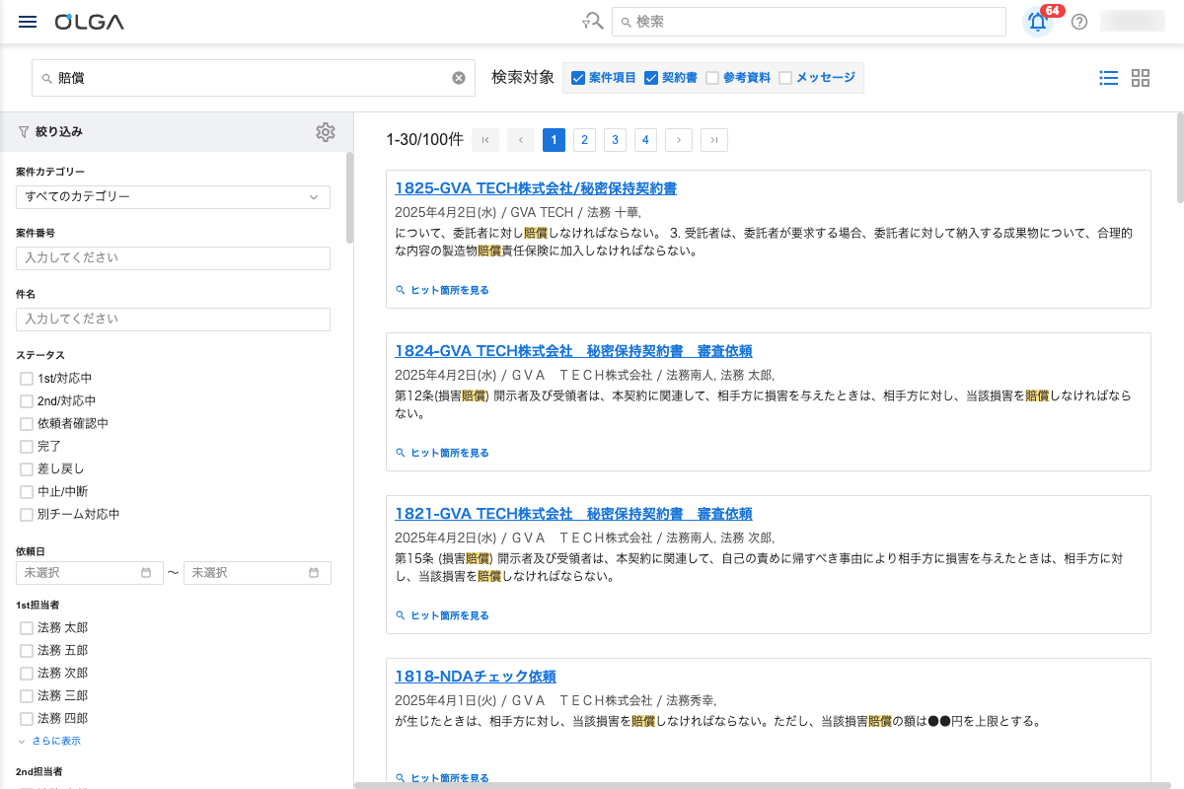1184x789 pixels.
Task: Open the user account area
Action: pos(1133,22)
